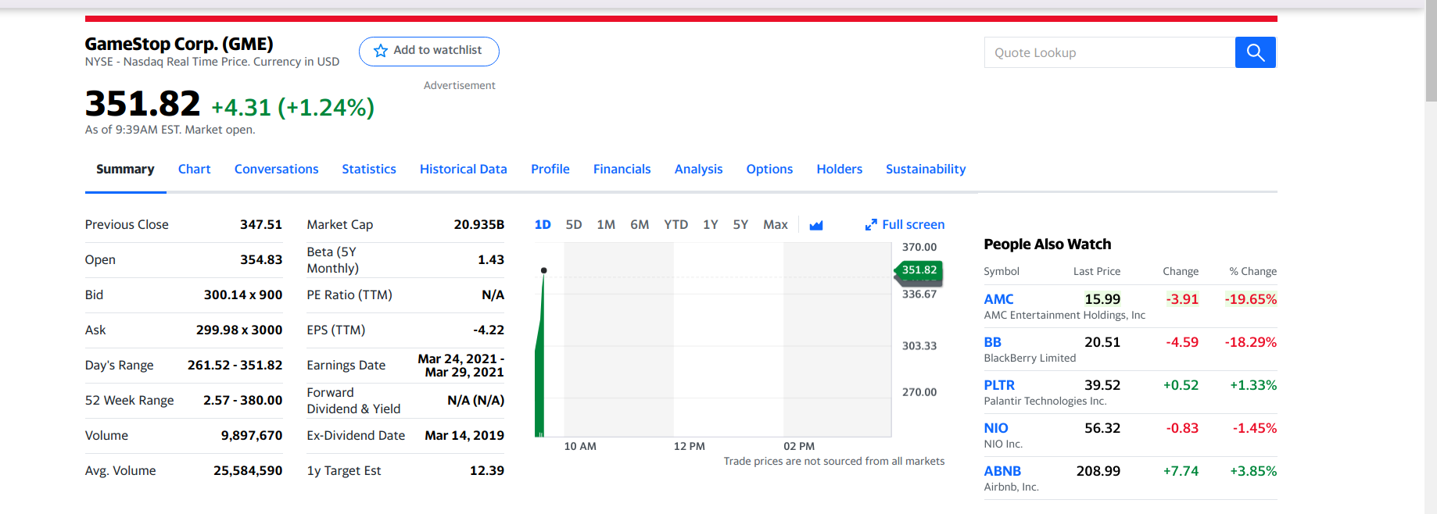Click PLTR change +0.52

coord(1181,385)
